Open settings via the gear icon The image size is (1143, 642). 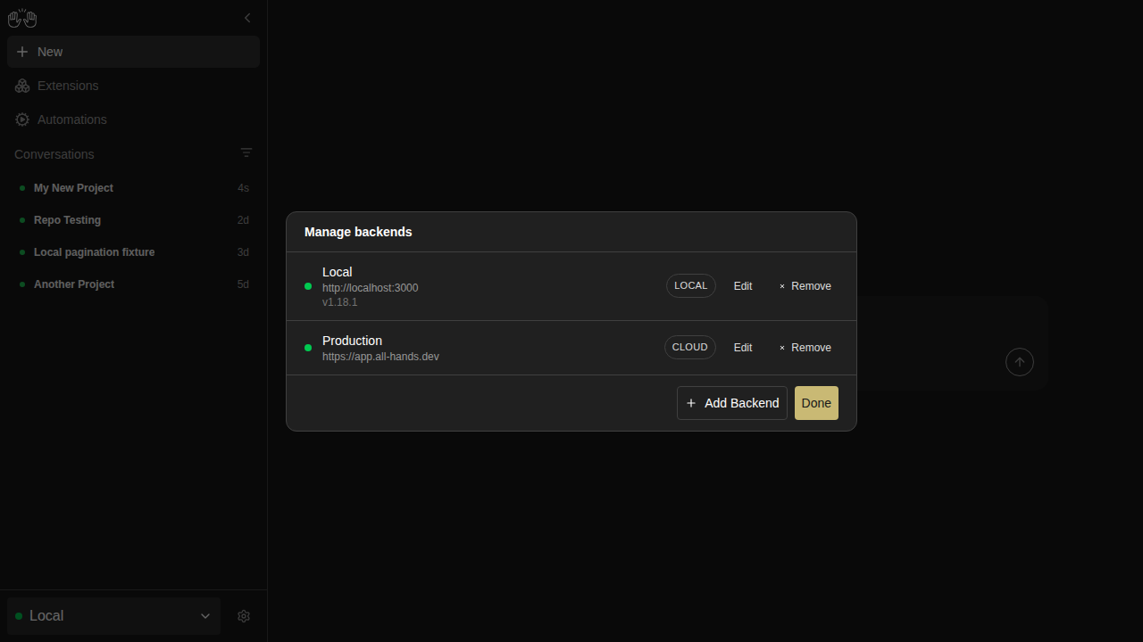(x=244, y=616)
